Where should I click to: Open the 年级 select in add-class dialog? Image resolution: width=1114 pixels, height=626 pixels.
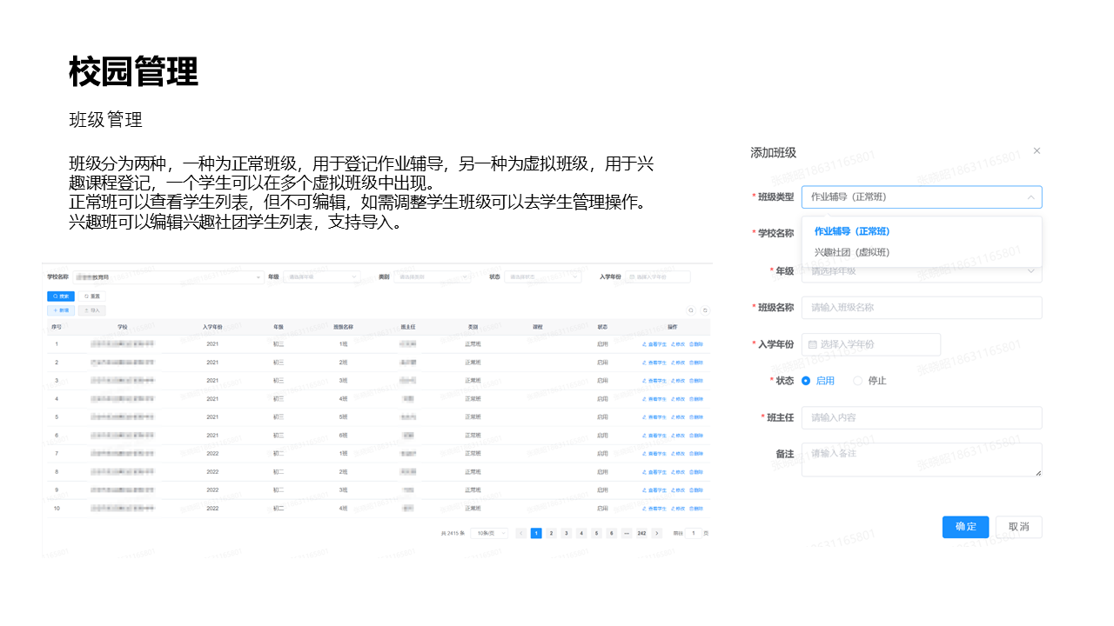point(922,271)
